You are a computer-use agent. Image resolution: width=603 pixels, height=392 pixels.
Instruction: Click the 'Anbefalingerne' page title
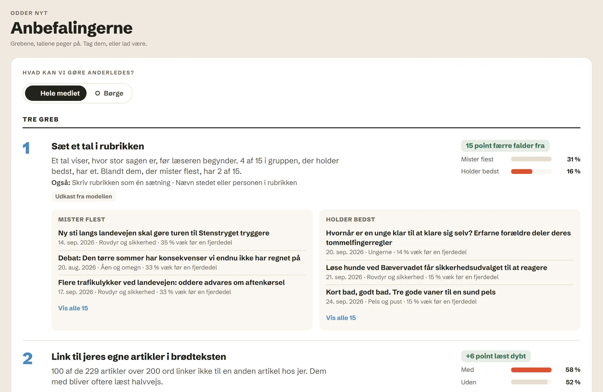[72, 28]
